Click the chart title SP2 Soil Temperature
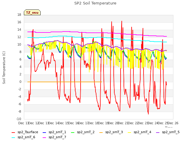This screenshot has height=143, width=191. [95, 3]
